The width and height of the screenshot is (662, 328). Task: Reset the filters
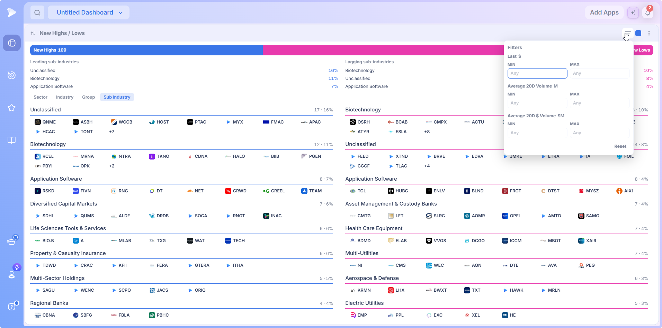pyautogui.click(x=620, y=146)
